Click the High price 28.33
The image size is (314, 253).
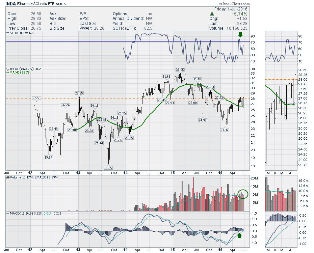tap(36, 19)
